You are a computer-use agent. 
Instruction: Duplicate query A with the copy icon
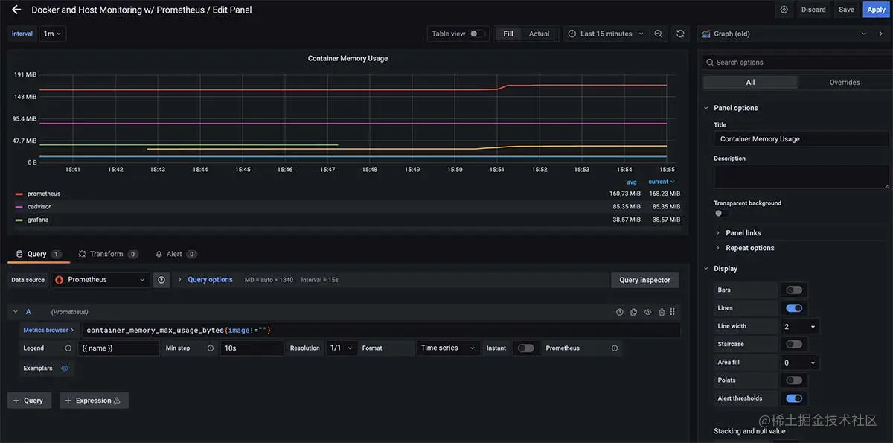tap(633, 312)
